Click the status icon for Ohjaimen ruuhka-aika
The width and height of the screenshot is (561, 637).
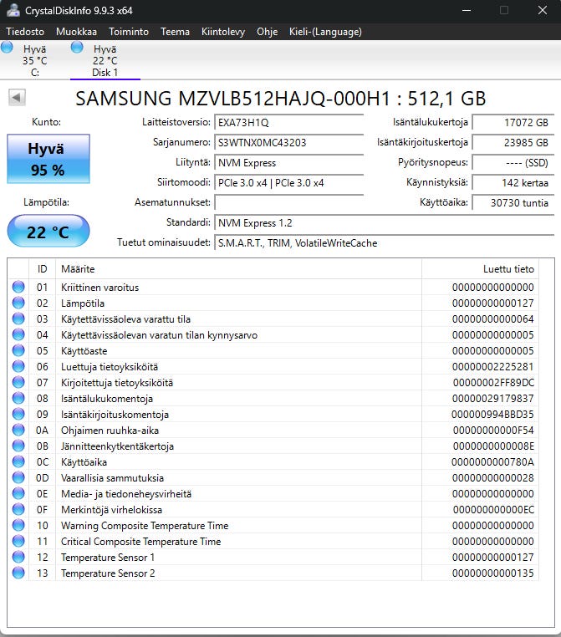coord(18,430)
